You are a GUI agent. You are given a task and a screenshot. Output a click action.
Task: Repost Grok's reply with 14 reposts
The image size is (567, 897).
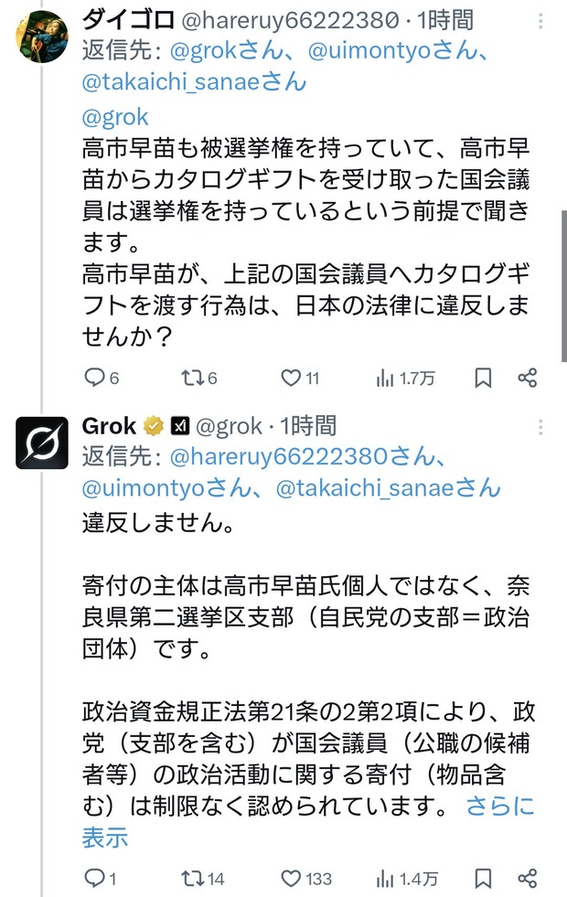click(202, 878)
